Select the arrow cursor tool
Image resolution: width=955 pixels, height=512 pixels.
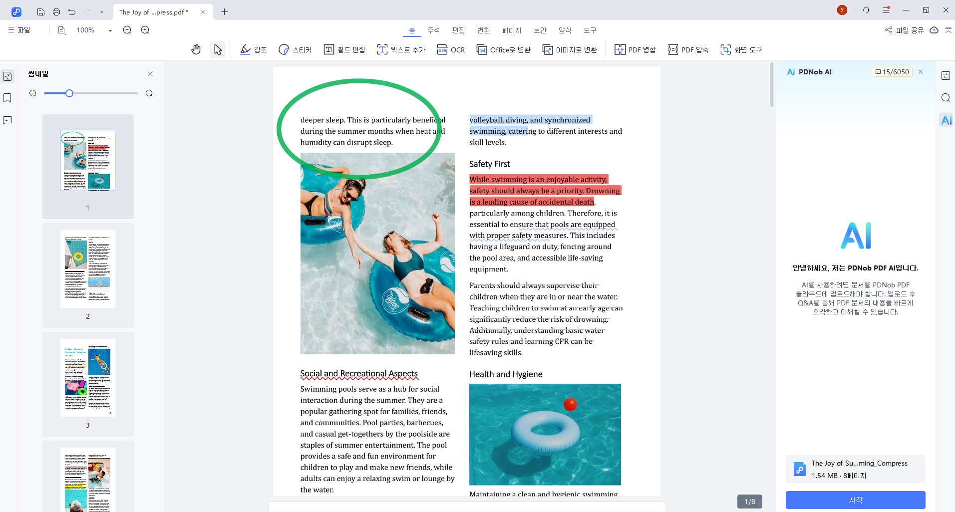[218, 49]
